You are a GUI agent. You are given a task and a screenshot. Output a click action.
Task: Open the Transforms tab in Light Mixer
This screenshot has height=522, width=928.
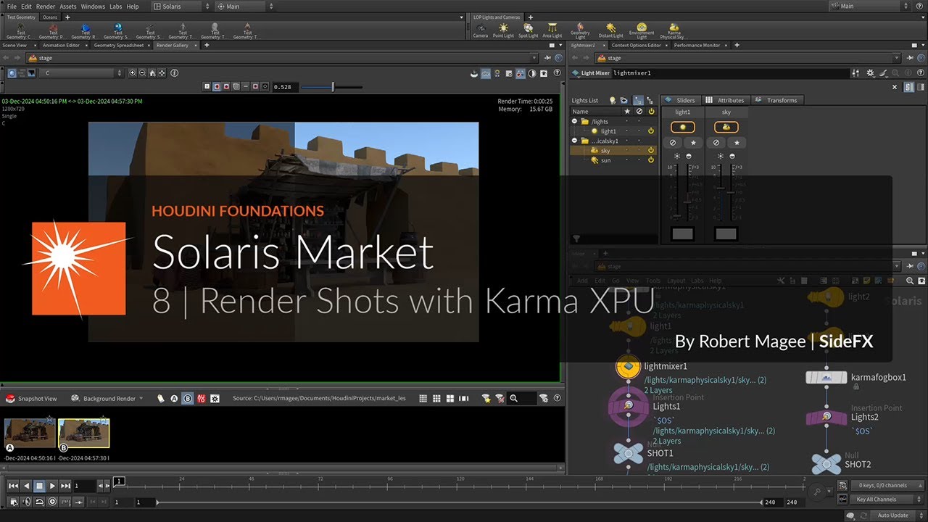tap(776, 100)
